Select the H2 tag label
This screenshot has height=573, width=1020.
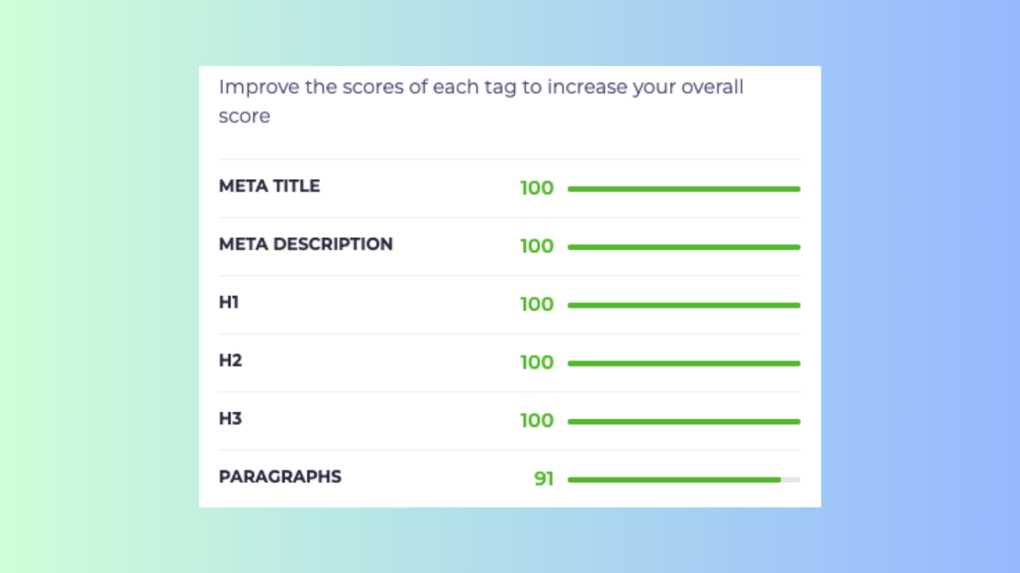click(x=230, y=361)
